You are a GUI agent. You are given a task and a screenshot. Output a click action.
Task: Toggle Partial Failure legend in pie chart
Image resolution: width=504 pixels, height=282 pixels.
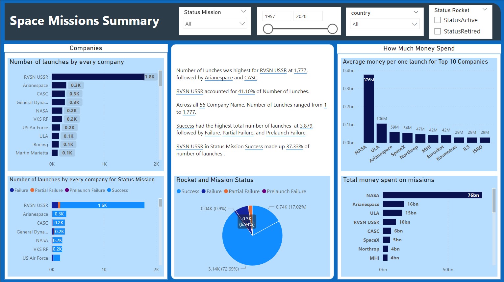[242, 191]
